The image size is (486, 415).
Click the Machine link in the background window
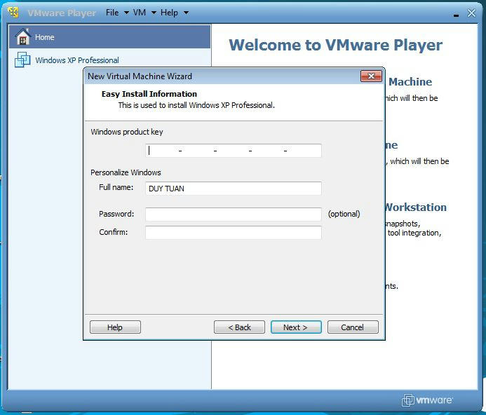[x=410, y=82]
